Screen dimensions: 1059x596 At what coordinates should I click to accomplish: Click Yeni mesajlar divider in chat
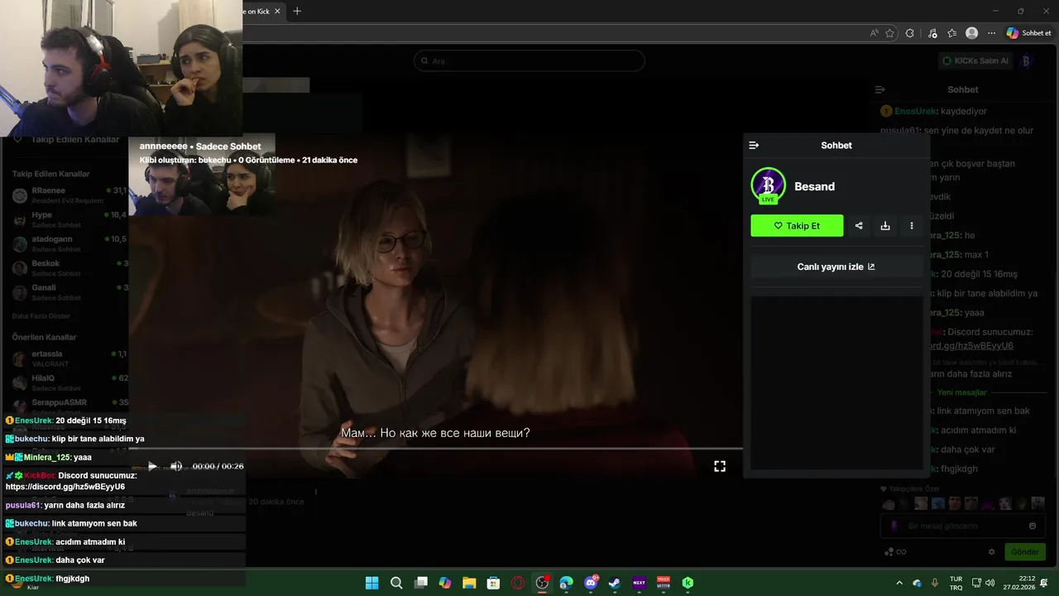(x=962, y=392)
